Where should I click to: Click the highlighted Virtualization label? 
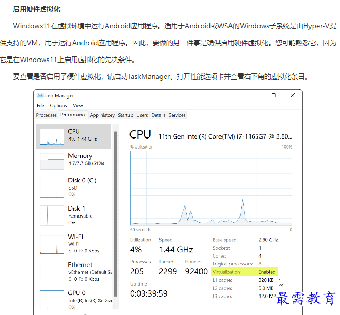[227, 272]
